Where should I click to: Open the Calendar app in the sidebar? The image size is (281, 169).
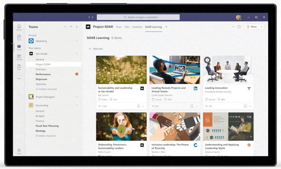point(19,57)
